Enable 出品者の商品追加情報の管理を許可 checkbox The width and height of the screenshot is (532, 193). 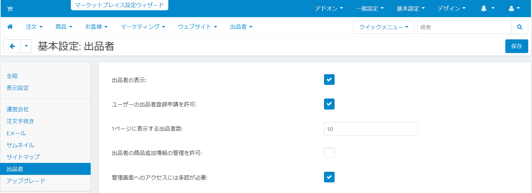(329, 153)
